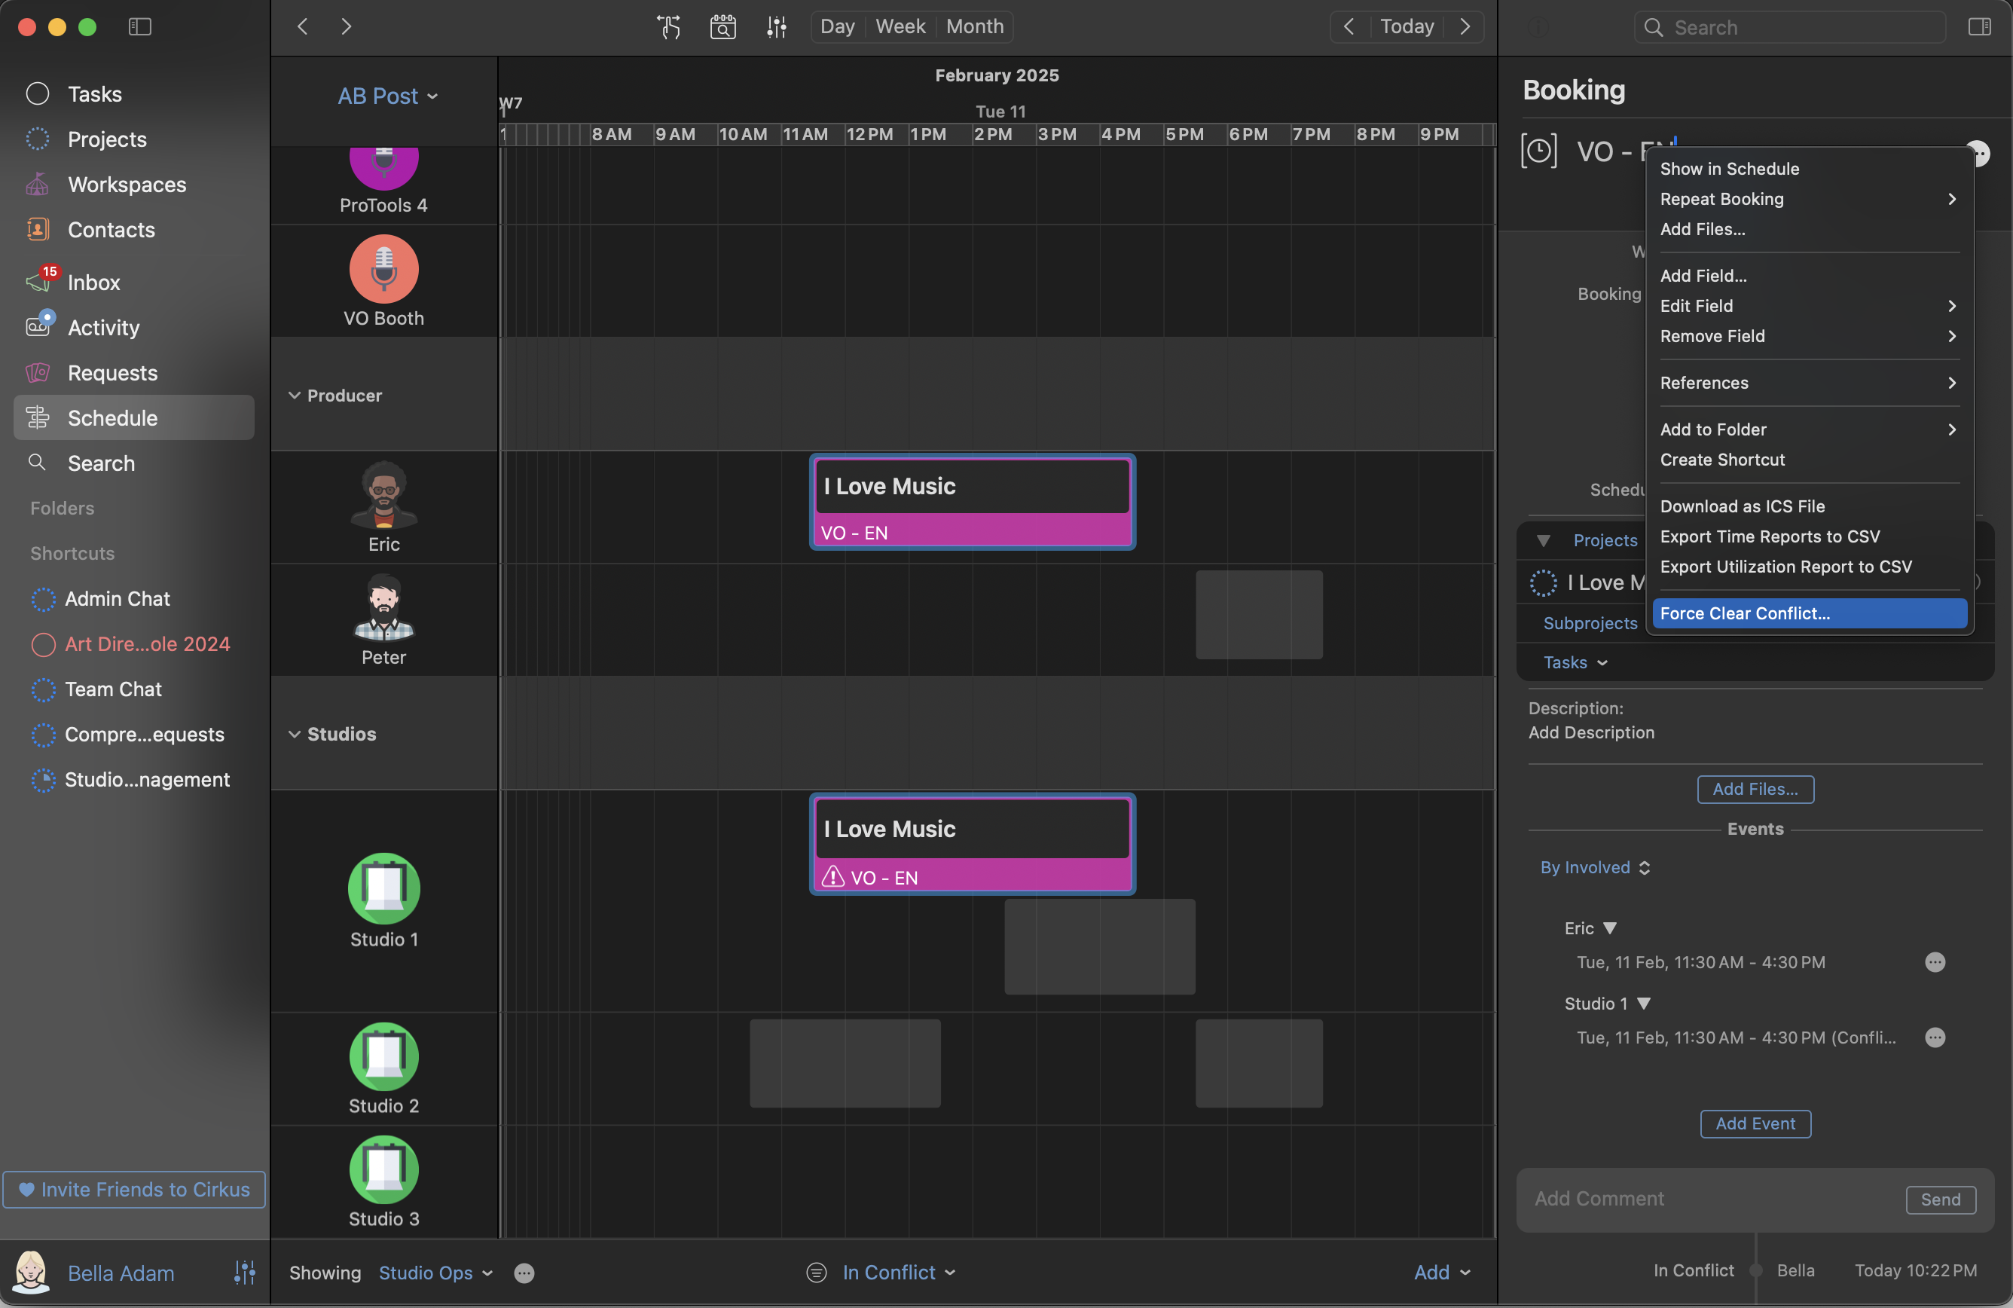Open the calendar search icon in toolbar
Viewport: 2013px width, 1308px height.
point(722,27)
